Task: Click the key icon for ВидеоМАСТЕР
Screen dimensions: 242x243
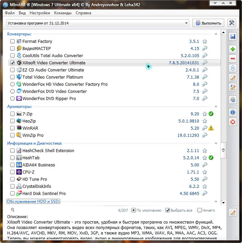Action: pyautogui.click(x=205, y=48)
